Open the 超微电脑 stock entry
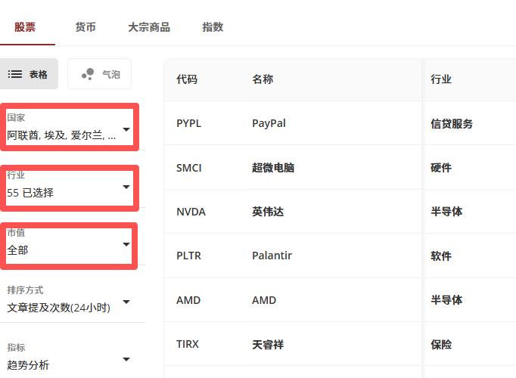516x378 pixels. click(x=272, y=168)
